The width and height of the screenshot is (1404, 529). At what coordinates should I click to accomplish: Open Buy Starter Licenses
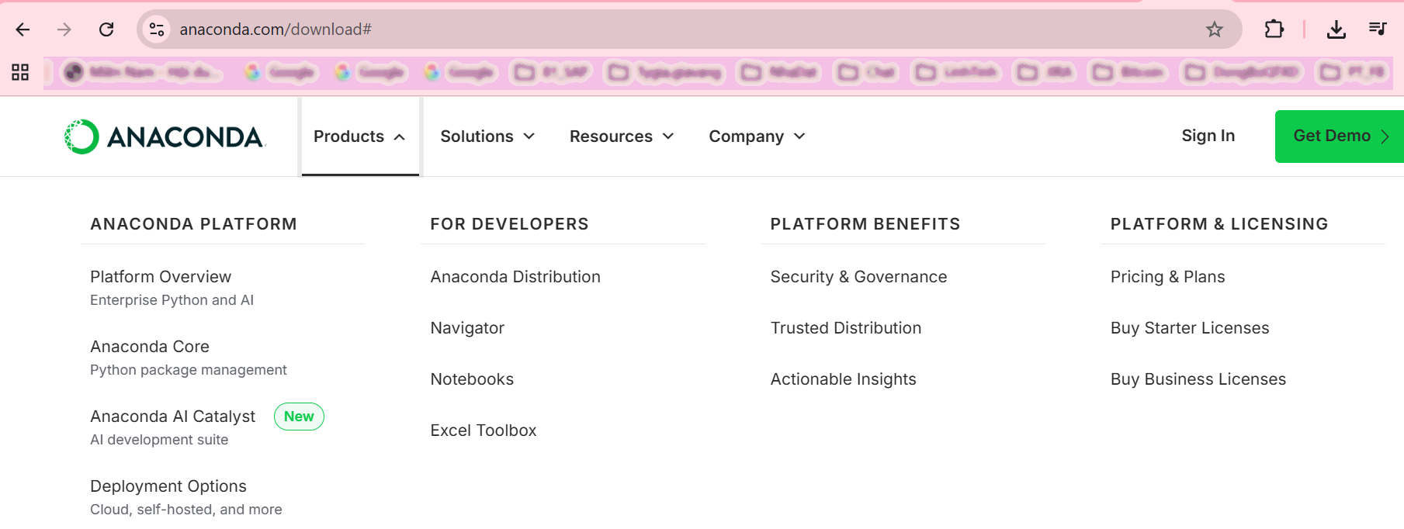1190,328
